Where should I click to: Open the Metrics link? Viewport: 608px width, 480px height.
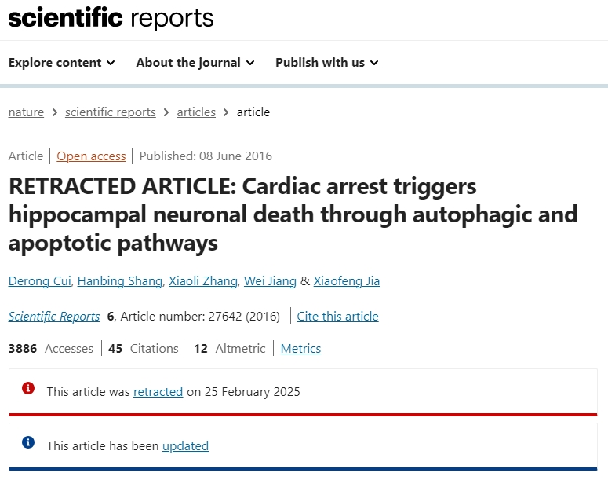point(300,348)
